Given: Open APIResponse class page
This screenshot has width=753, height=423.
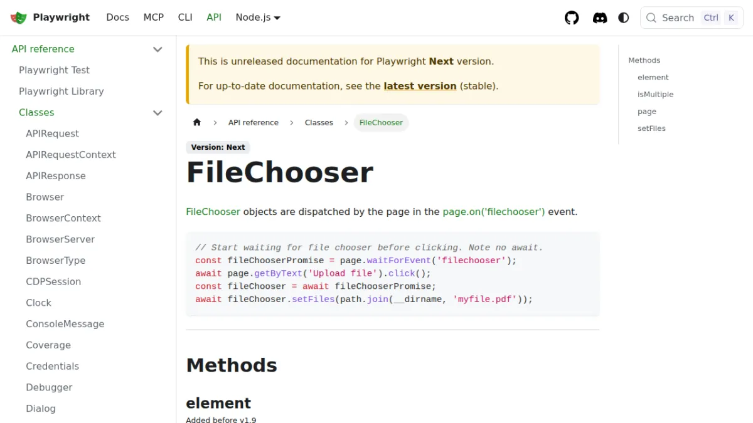Looking at the screenshot, I should pos(56,176).
